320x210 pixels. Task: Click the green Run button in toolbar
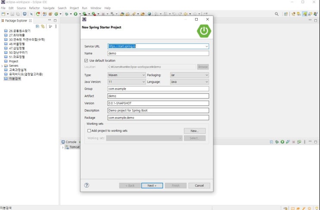coord(76,14)
